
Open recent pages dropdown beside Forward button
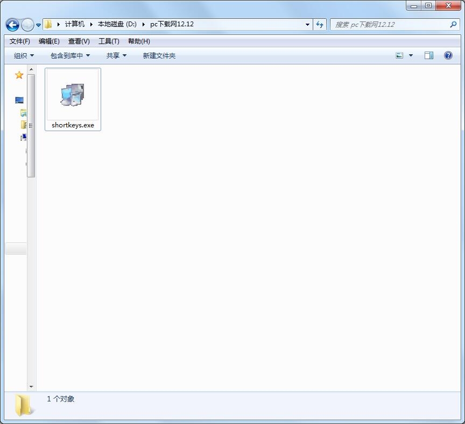tap(39, 25)
